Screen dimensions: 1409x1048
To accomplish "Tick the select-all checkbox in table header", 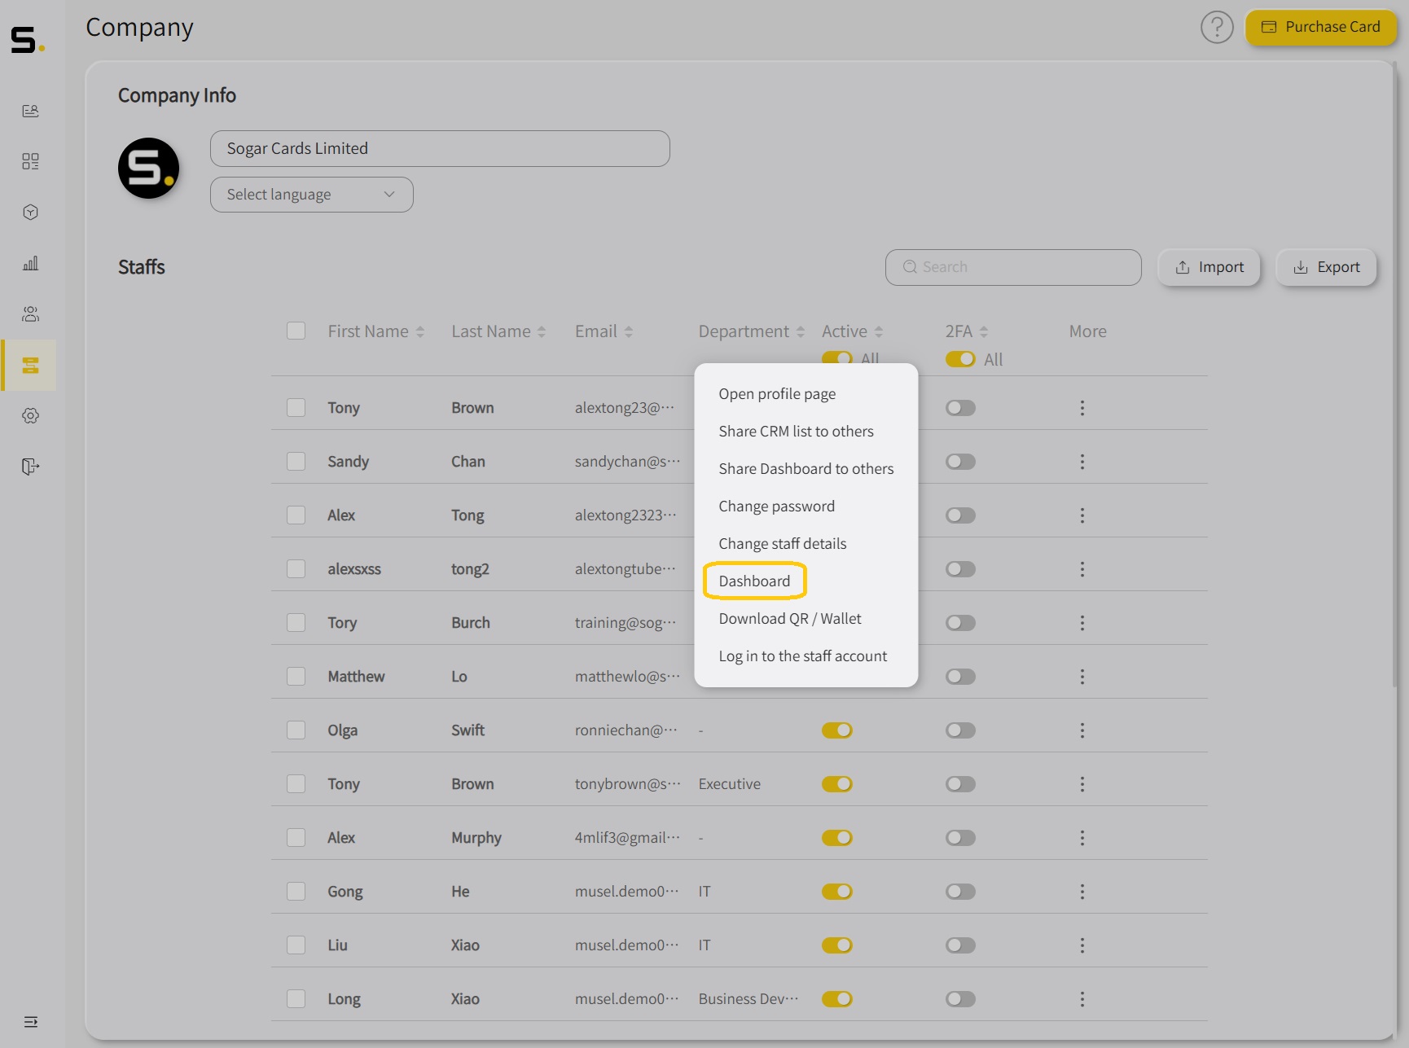I will pos(296,331).
